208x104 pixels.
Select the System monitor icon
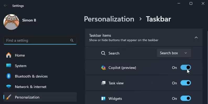pyautogui.click(x=9, y=65)
